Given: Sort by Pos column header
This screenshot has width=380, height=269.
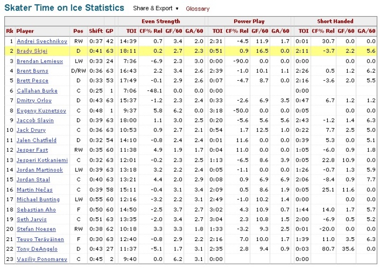Looking at the screenshot, I should (78, 31).
